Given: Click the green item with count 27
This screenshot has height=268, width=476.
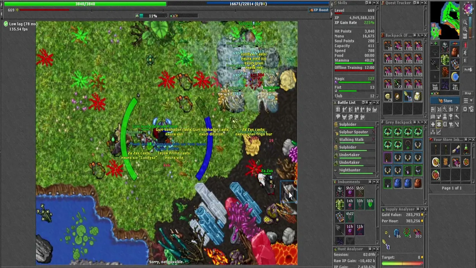Looking at the screenshot, I should [398, 84].
